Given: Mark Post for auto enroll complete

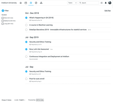Looking at the screenshot, I should [x=26, y=79].
